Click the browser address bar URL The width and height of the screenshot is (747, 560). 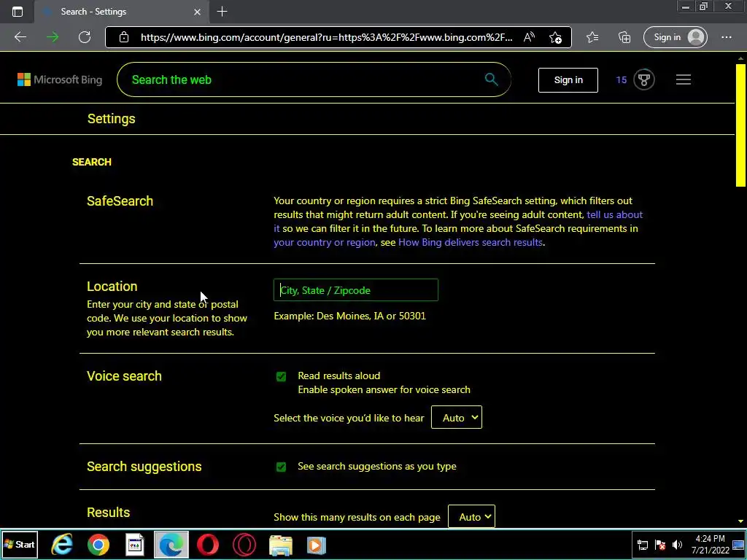326,37
